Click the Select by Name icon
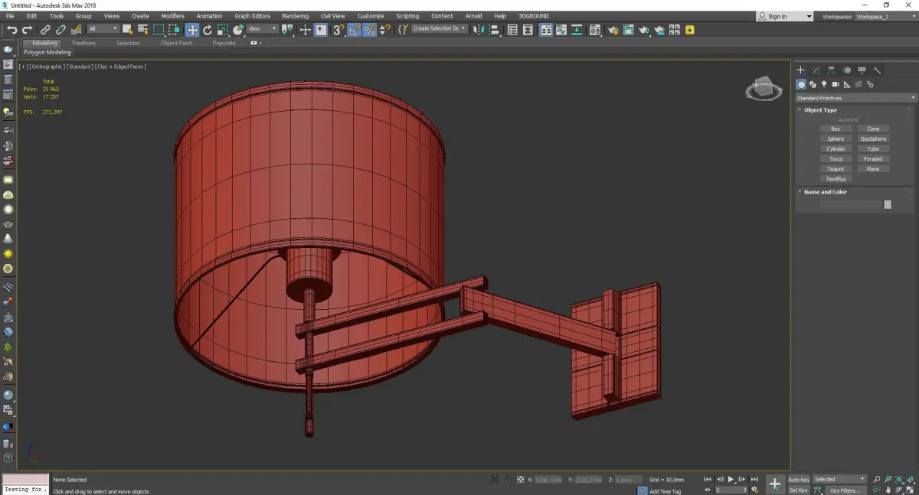 [x=142, y=30]
